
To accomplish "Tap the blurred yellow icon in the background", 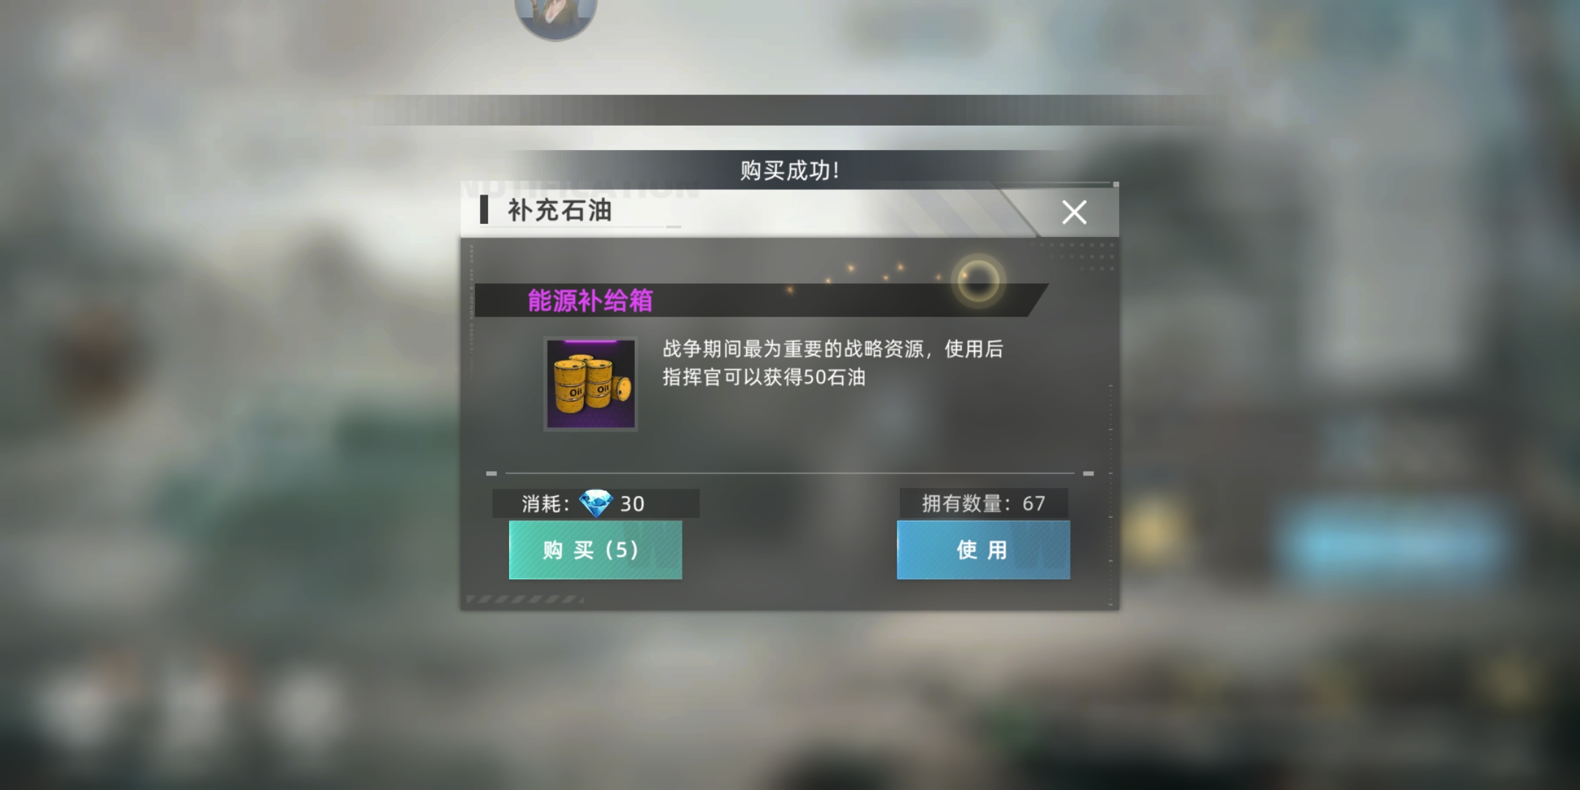I will coord(1147,530).
